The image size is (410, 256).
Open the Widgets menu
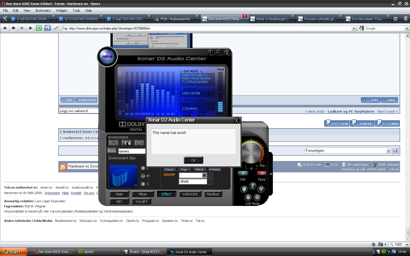(x=61, y=11)
